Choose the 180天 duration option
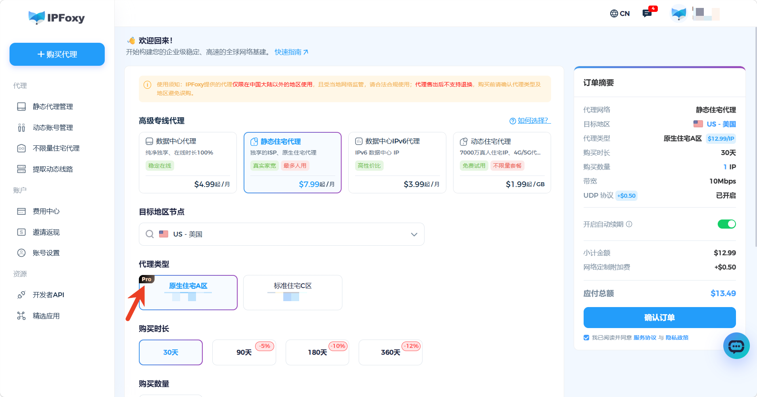This screenshot has height=397, width=757. click(317, 352)
